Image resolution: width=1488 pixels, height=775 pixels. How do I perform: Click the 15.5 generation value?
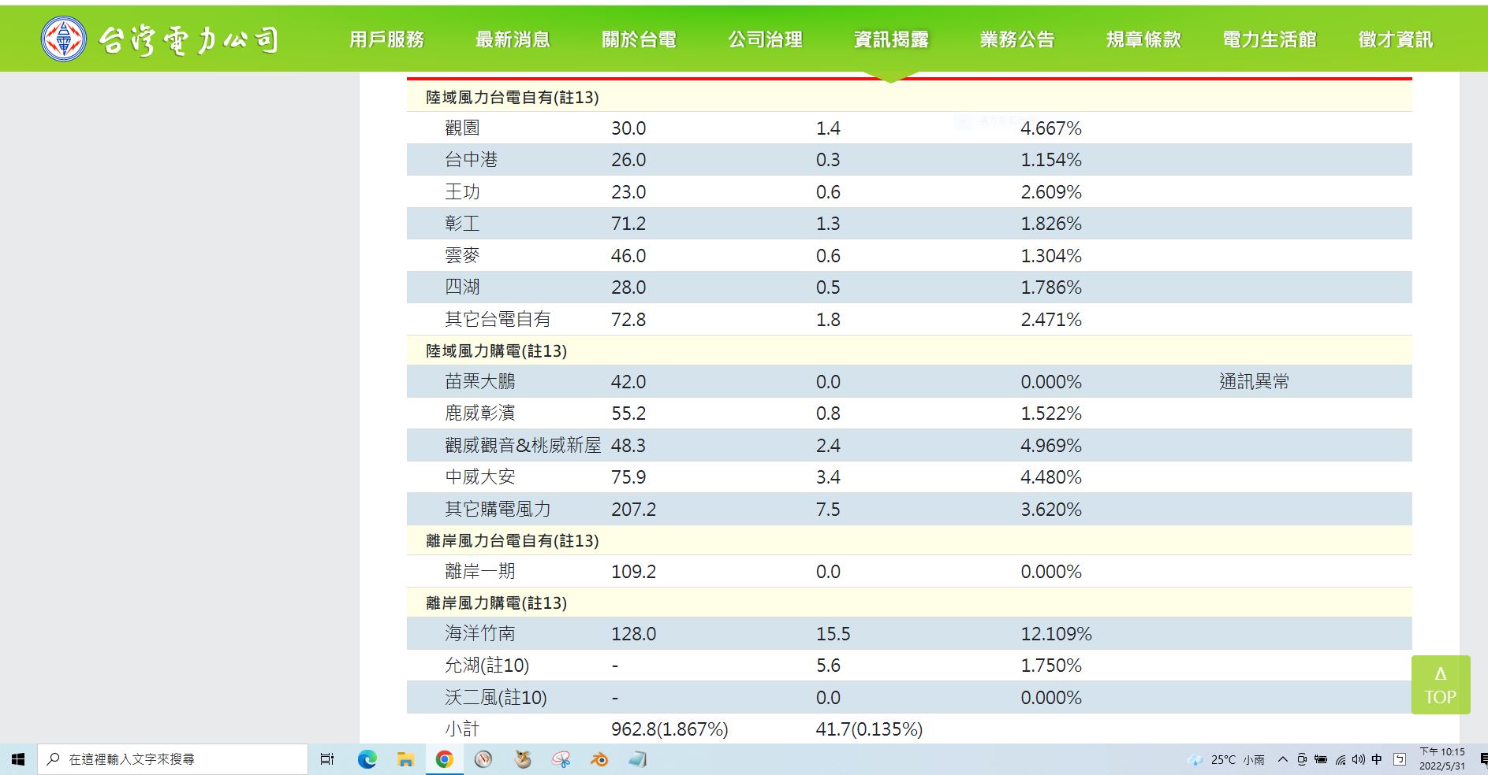[x=833, y=633]
